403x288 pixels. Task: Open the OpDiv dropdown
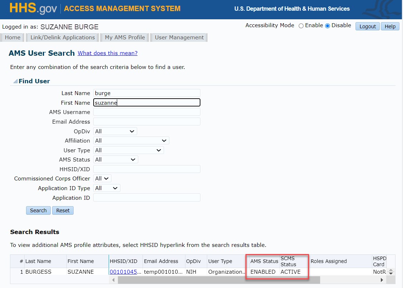[115, 131]
